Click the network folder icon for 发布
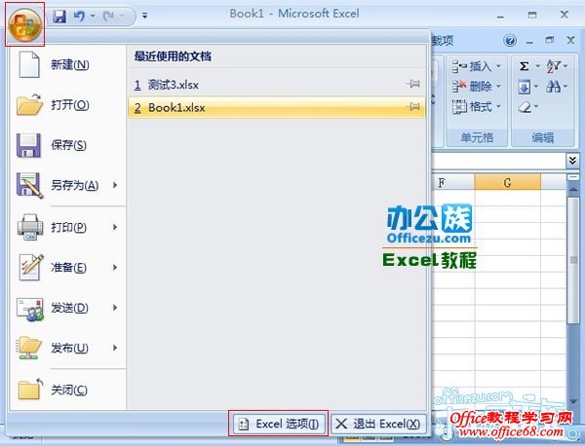Screen dimensions: 585x446 point(29,348)
